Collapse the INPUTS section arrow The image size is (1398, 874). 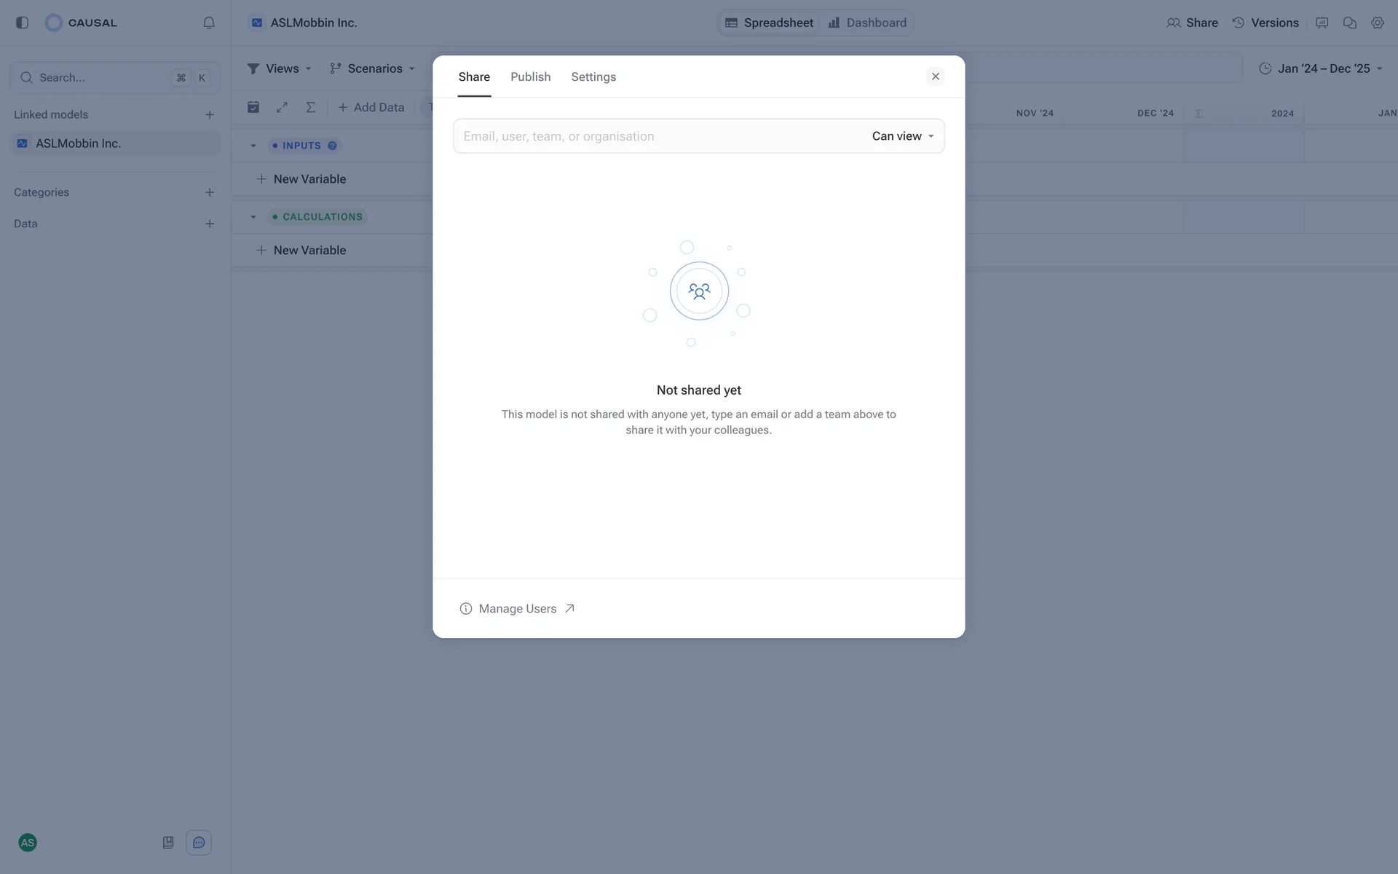253,146
